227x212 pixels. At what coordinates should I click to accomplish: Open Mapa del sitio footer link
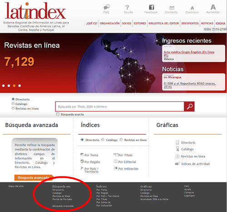[16, 186]
